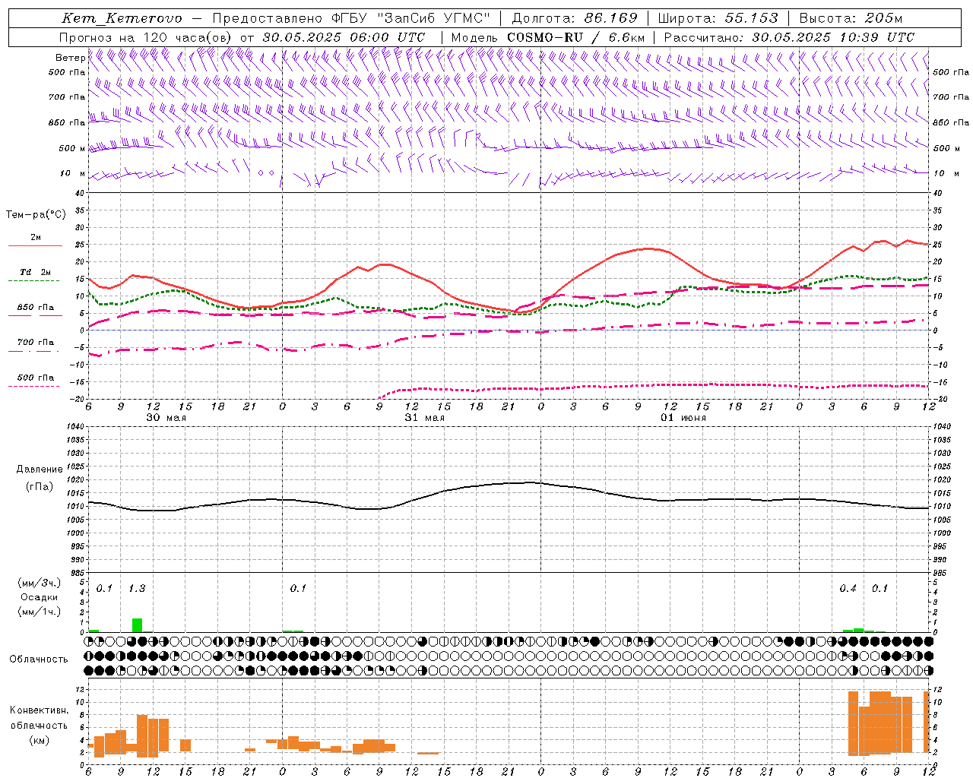Select the "Облачность" cloud cover label
The width and height of the screenshot is (973, 778).
tap(39, 659)
